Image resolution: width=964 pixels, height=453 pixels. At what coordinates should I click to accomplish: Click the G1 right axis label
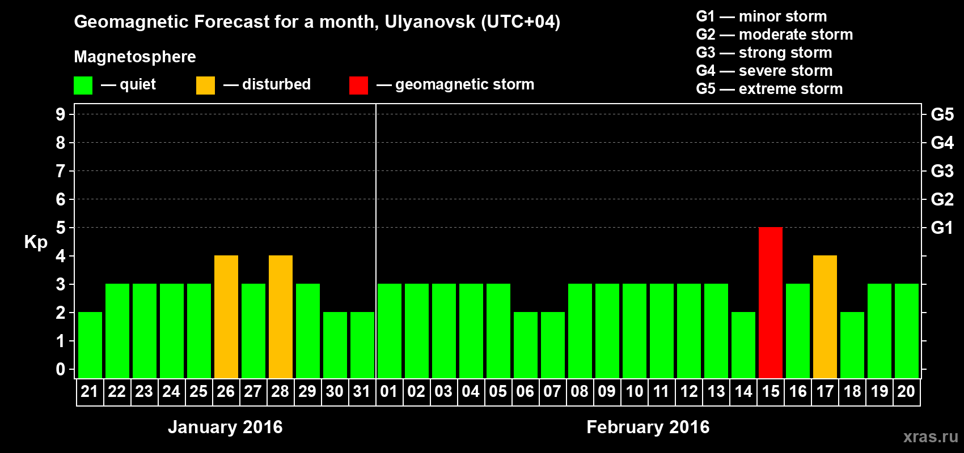coord(942,228)
